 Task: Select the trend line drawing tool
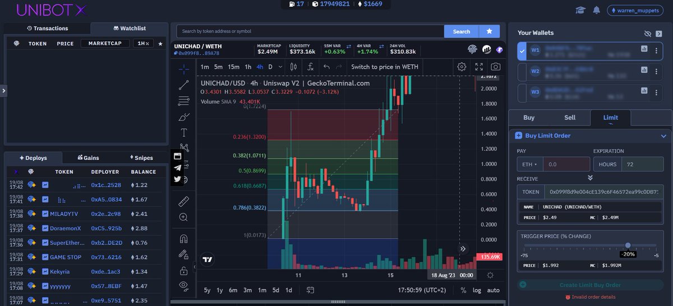pos(183,85)
